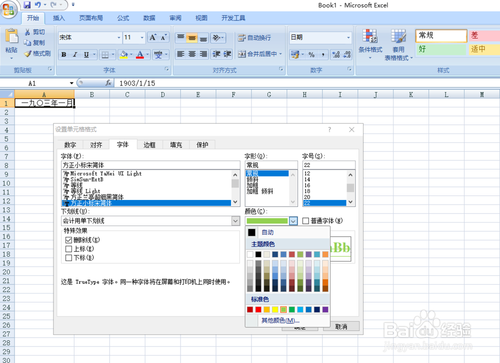500x363 pixels.
Task: Click the formula bar fx icon
Action: pyautogui.click(x=108, y=83)
